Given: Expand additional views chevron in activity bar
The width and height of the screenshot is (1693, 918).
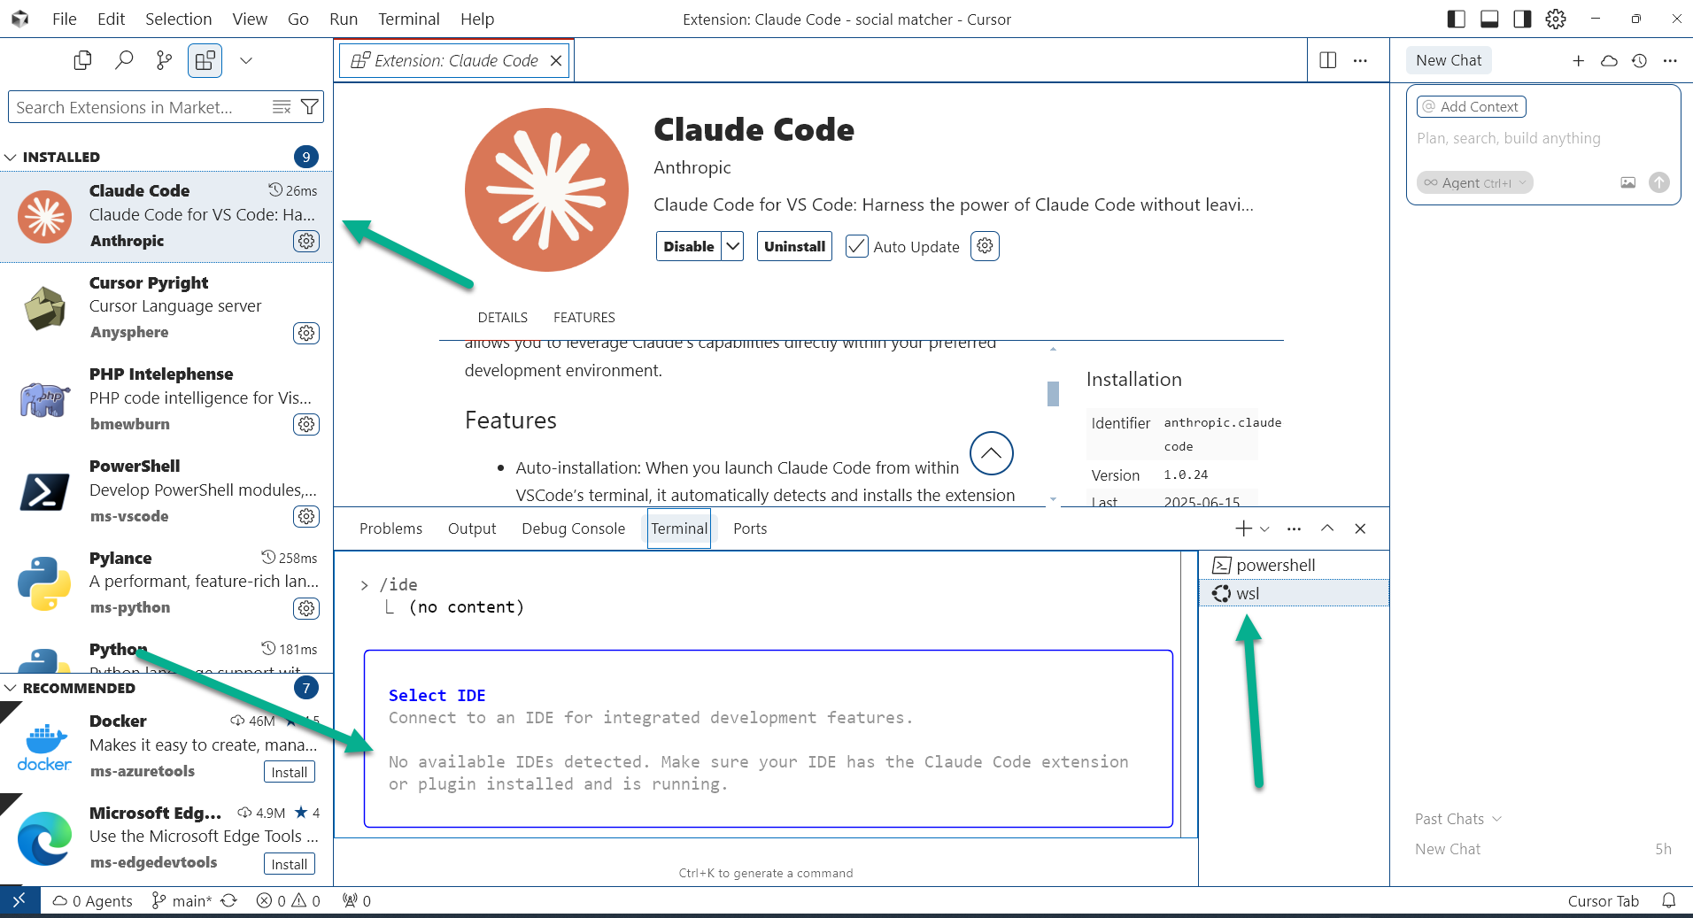Looking at the screenshot, I should coord(246,60).
